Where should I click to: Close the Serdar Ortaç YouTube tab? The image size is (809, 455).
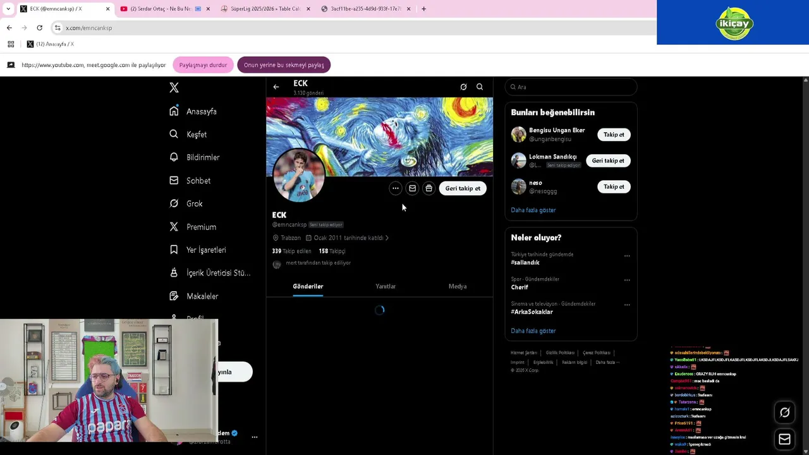208,9
